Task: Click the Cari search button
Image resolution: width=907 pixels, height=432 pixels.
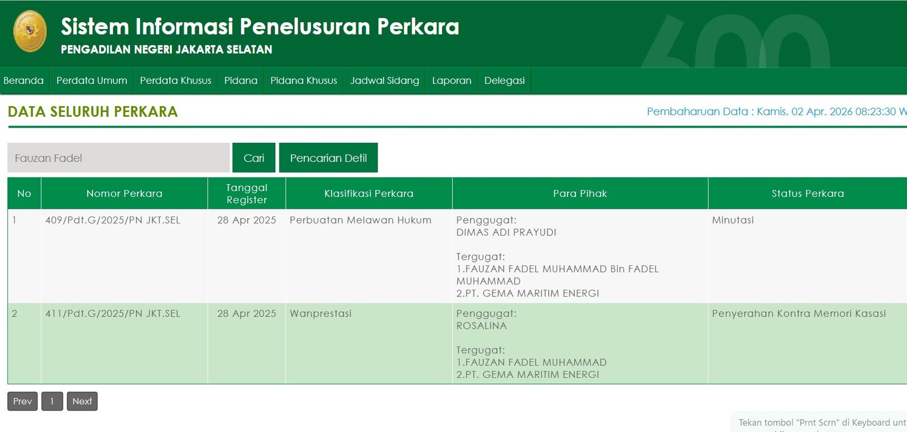Action: (x=254, y=158)
